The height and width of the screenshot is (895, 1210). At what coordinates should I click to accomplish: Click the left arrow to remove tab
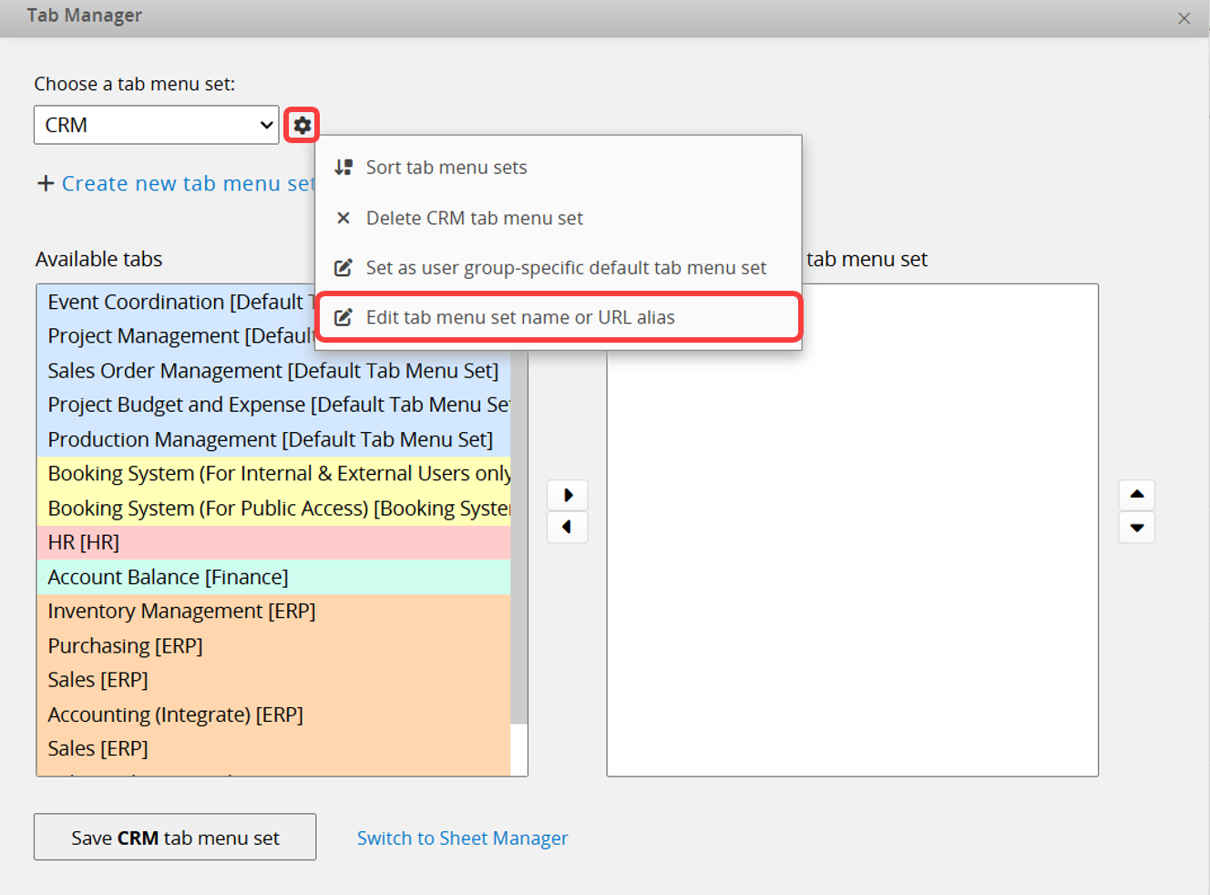tap(568, 528)
